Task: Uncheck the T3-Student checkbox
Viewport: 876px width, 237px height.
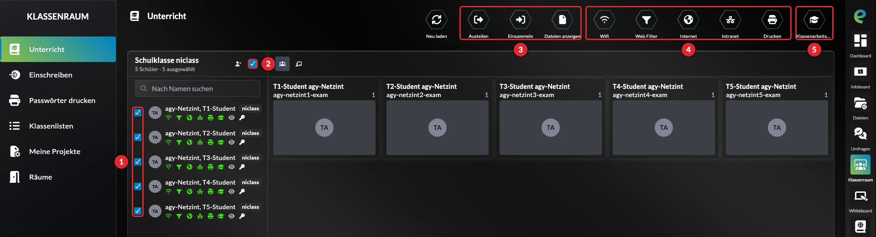Action: click(x=138, y=162)
